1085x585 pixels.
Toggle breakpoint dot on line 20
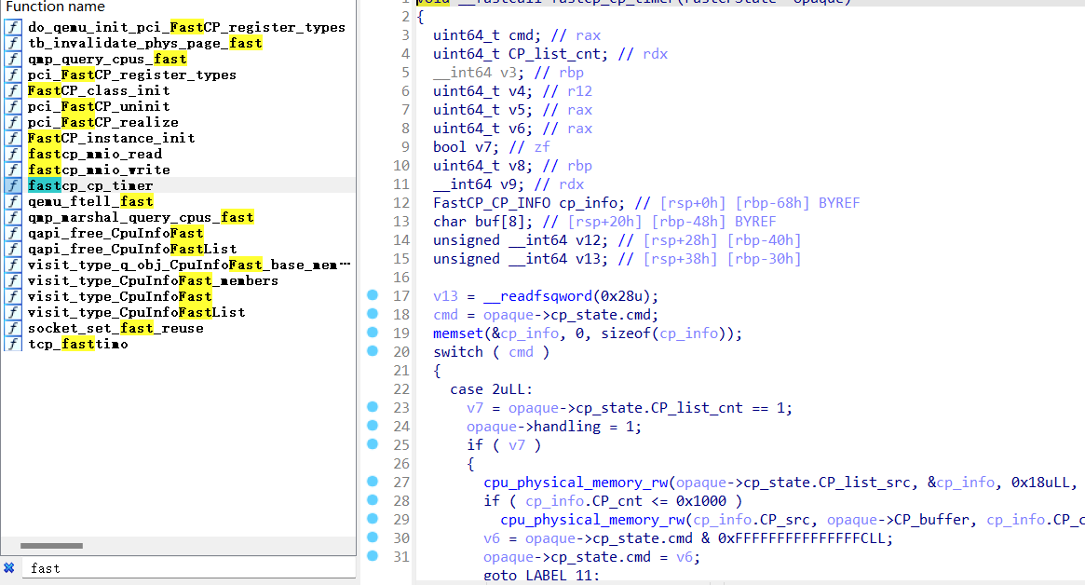pyautogui.click(x=373, y=351)
